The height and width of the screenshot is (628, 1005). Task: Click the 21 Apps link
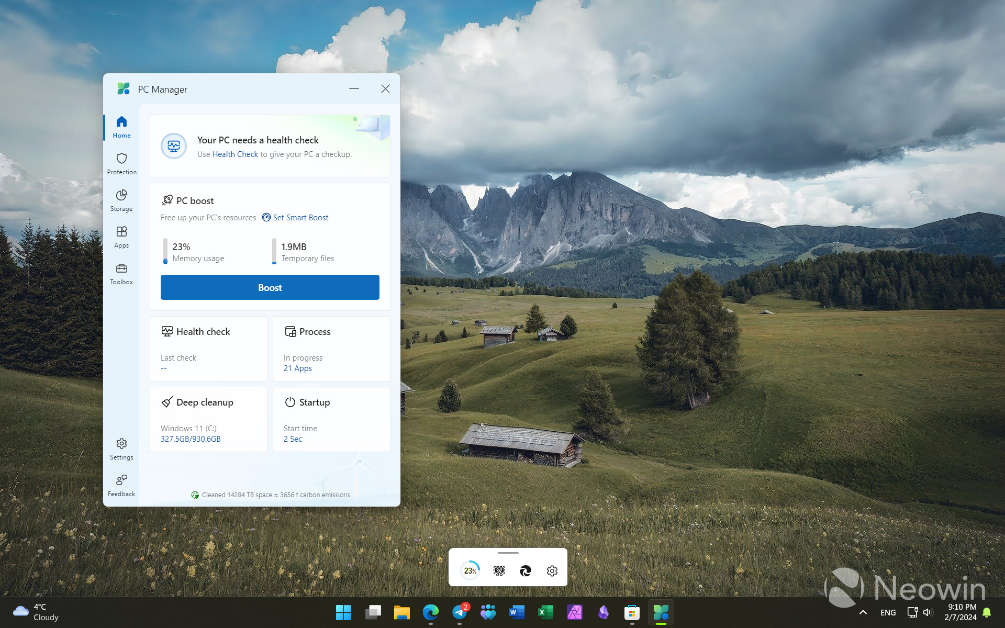(x=298, y=368)
